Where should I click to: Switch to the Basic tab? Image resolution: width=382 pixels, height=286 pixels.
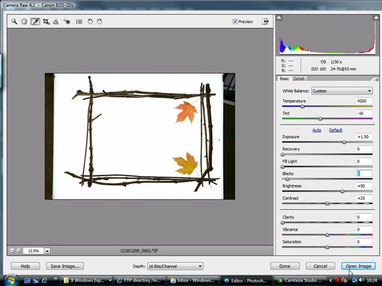284,79
